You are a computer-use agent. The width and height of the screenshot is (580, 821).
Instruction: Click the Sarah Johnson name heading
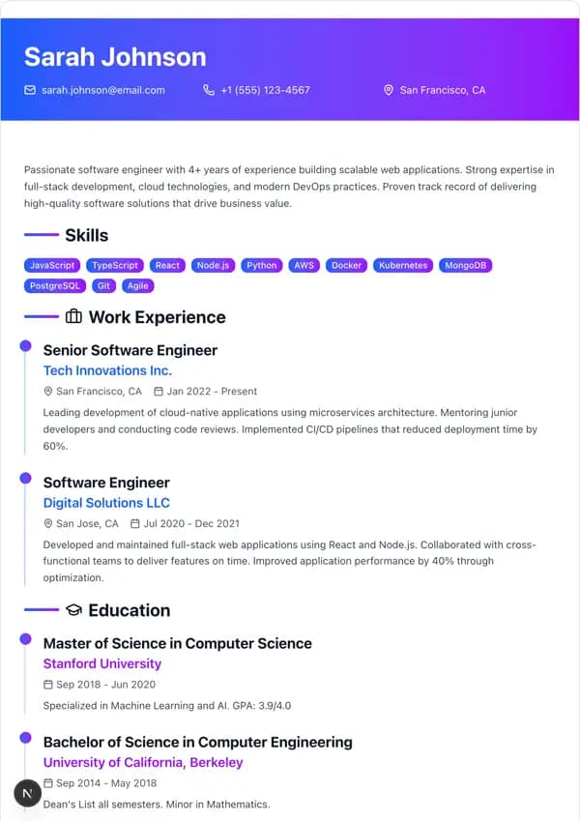(115, 56)
